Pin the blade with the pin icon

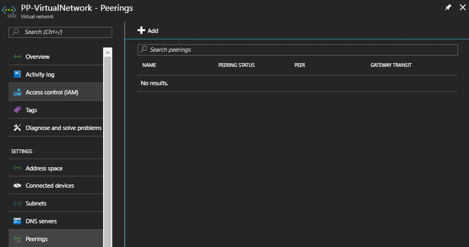click(448, 8)
